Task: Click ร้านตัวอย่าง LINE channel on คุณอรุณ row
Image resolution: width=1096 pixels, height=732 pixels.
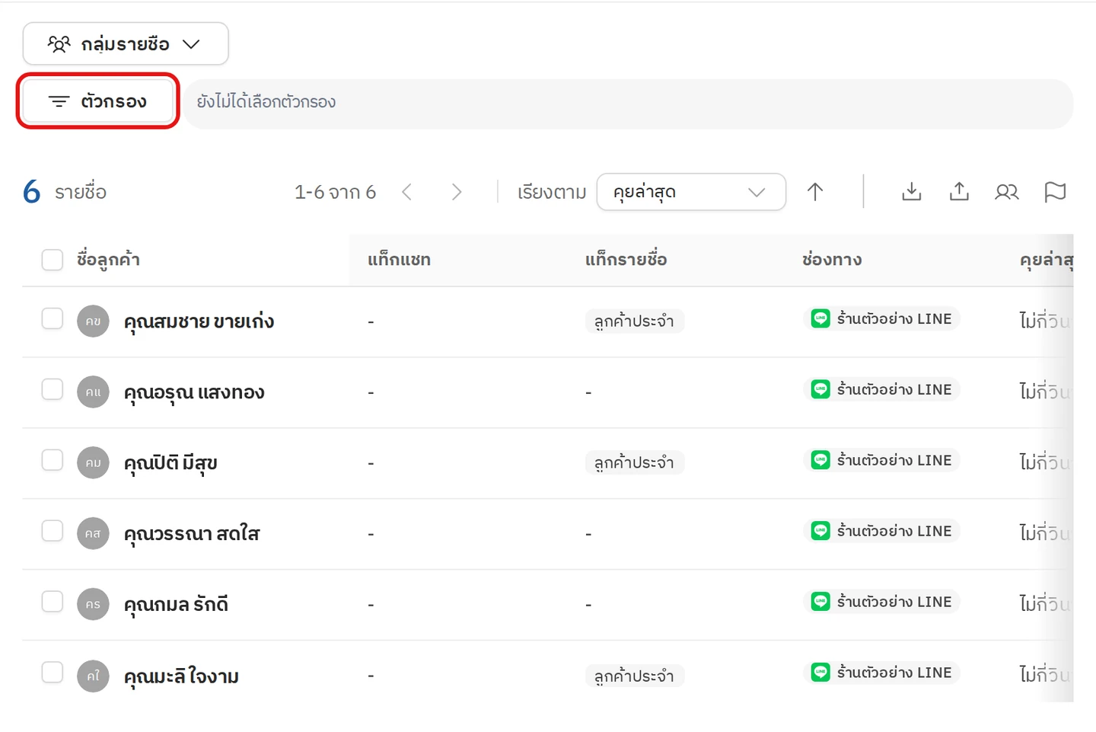Action: (881, 389)
